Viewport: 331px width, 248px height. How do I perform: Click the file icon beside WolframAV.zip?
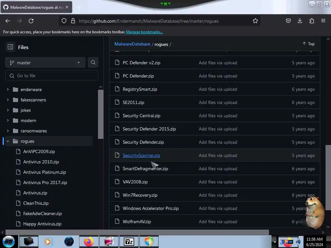pos(117,221)
